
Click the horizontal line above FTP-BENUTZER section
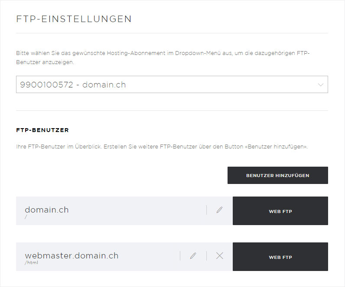click(172, 110)
